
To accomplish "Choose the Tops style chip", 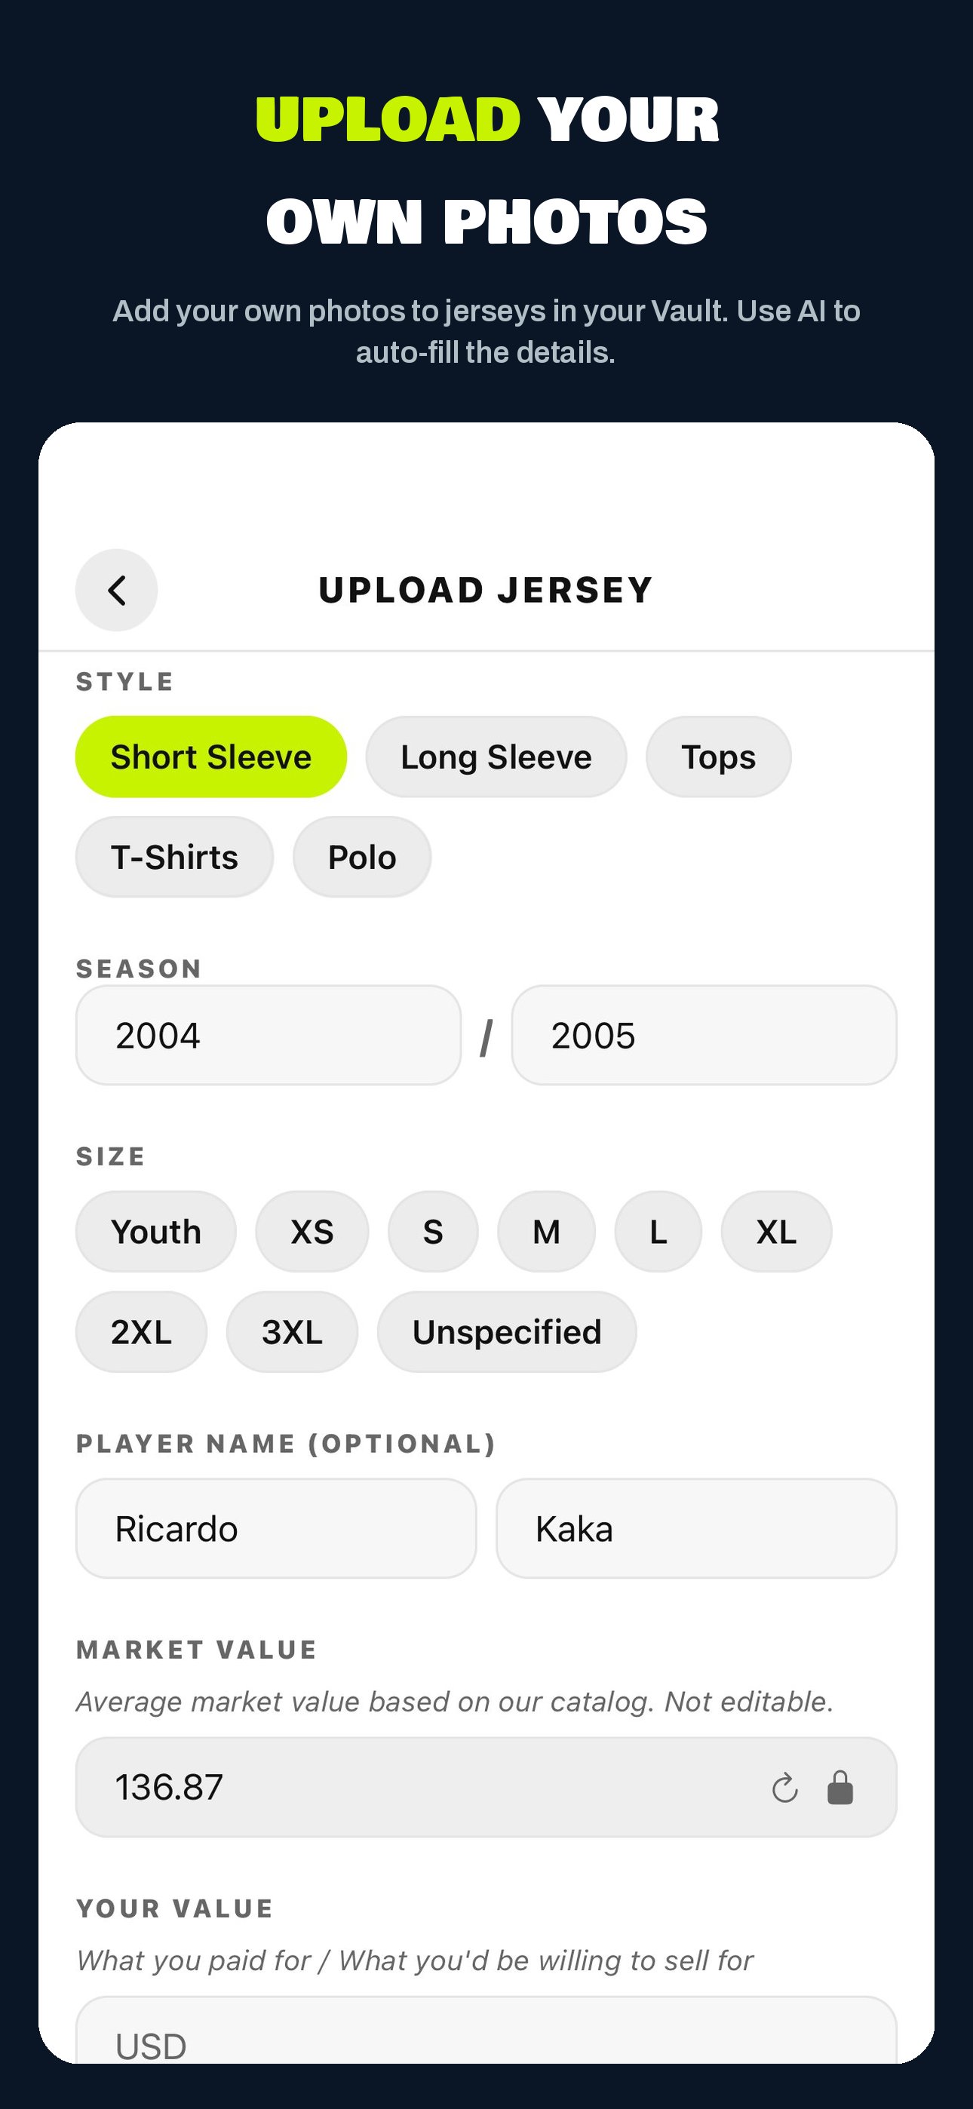I will (x=718, y=757).
